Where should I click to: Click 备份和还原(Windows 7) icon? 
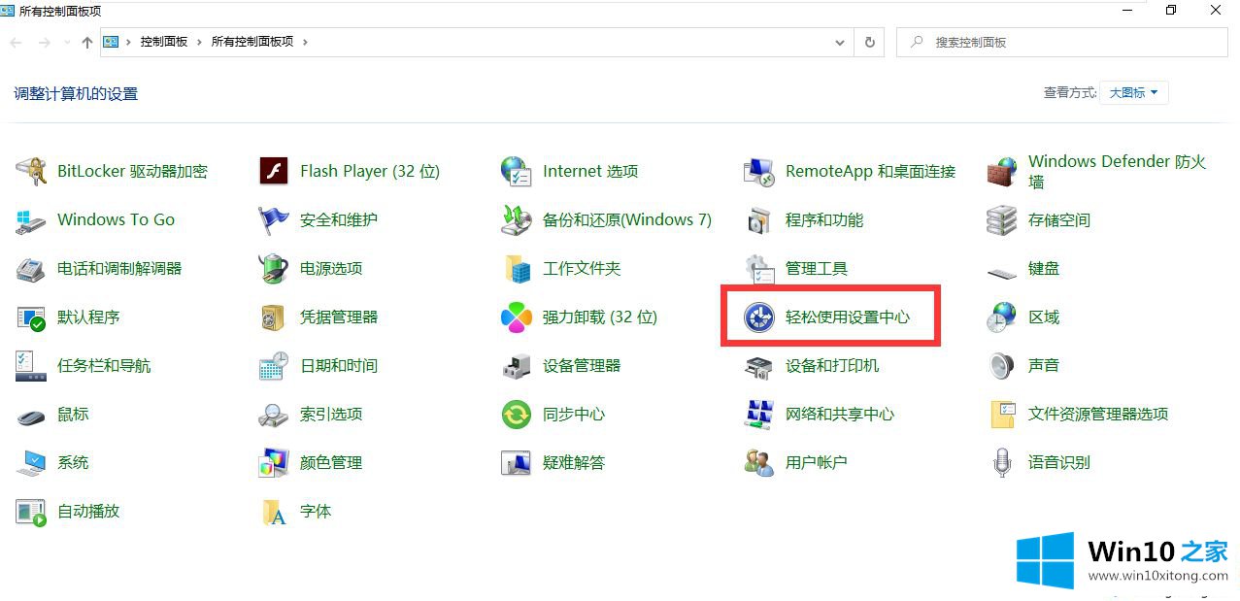[x=517, y=220]
